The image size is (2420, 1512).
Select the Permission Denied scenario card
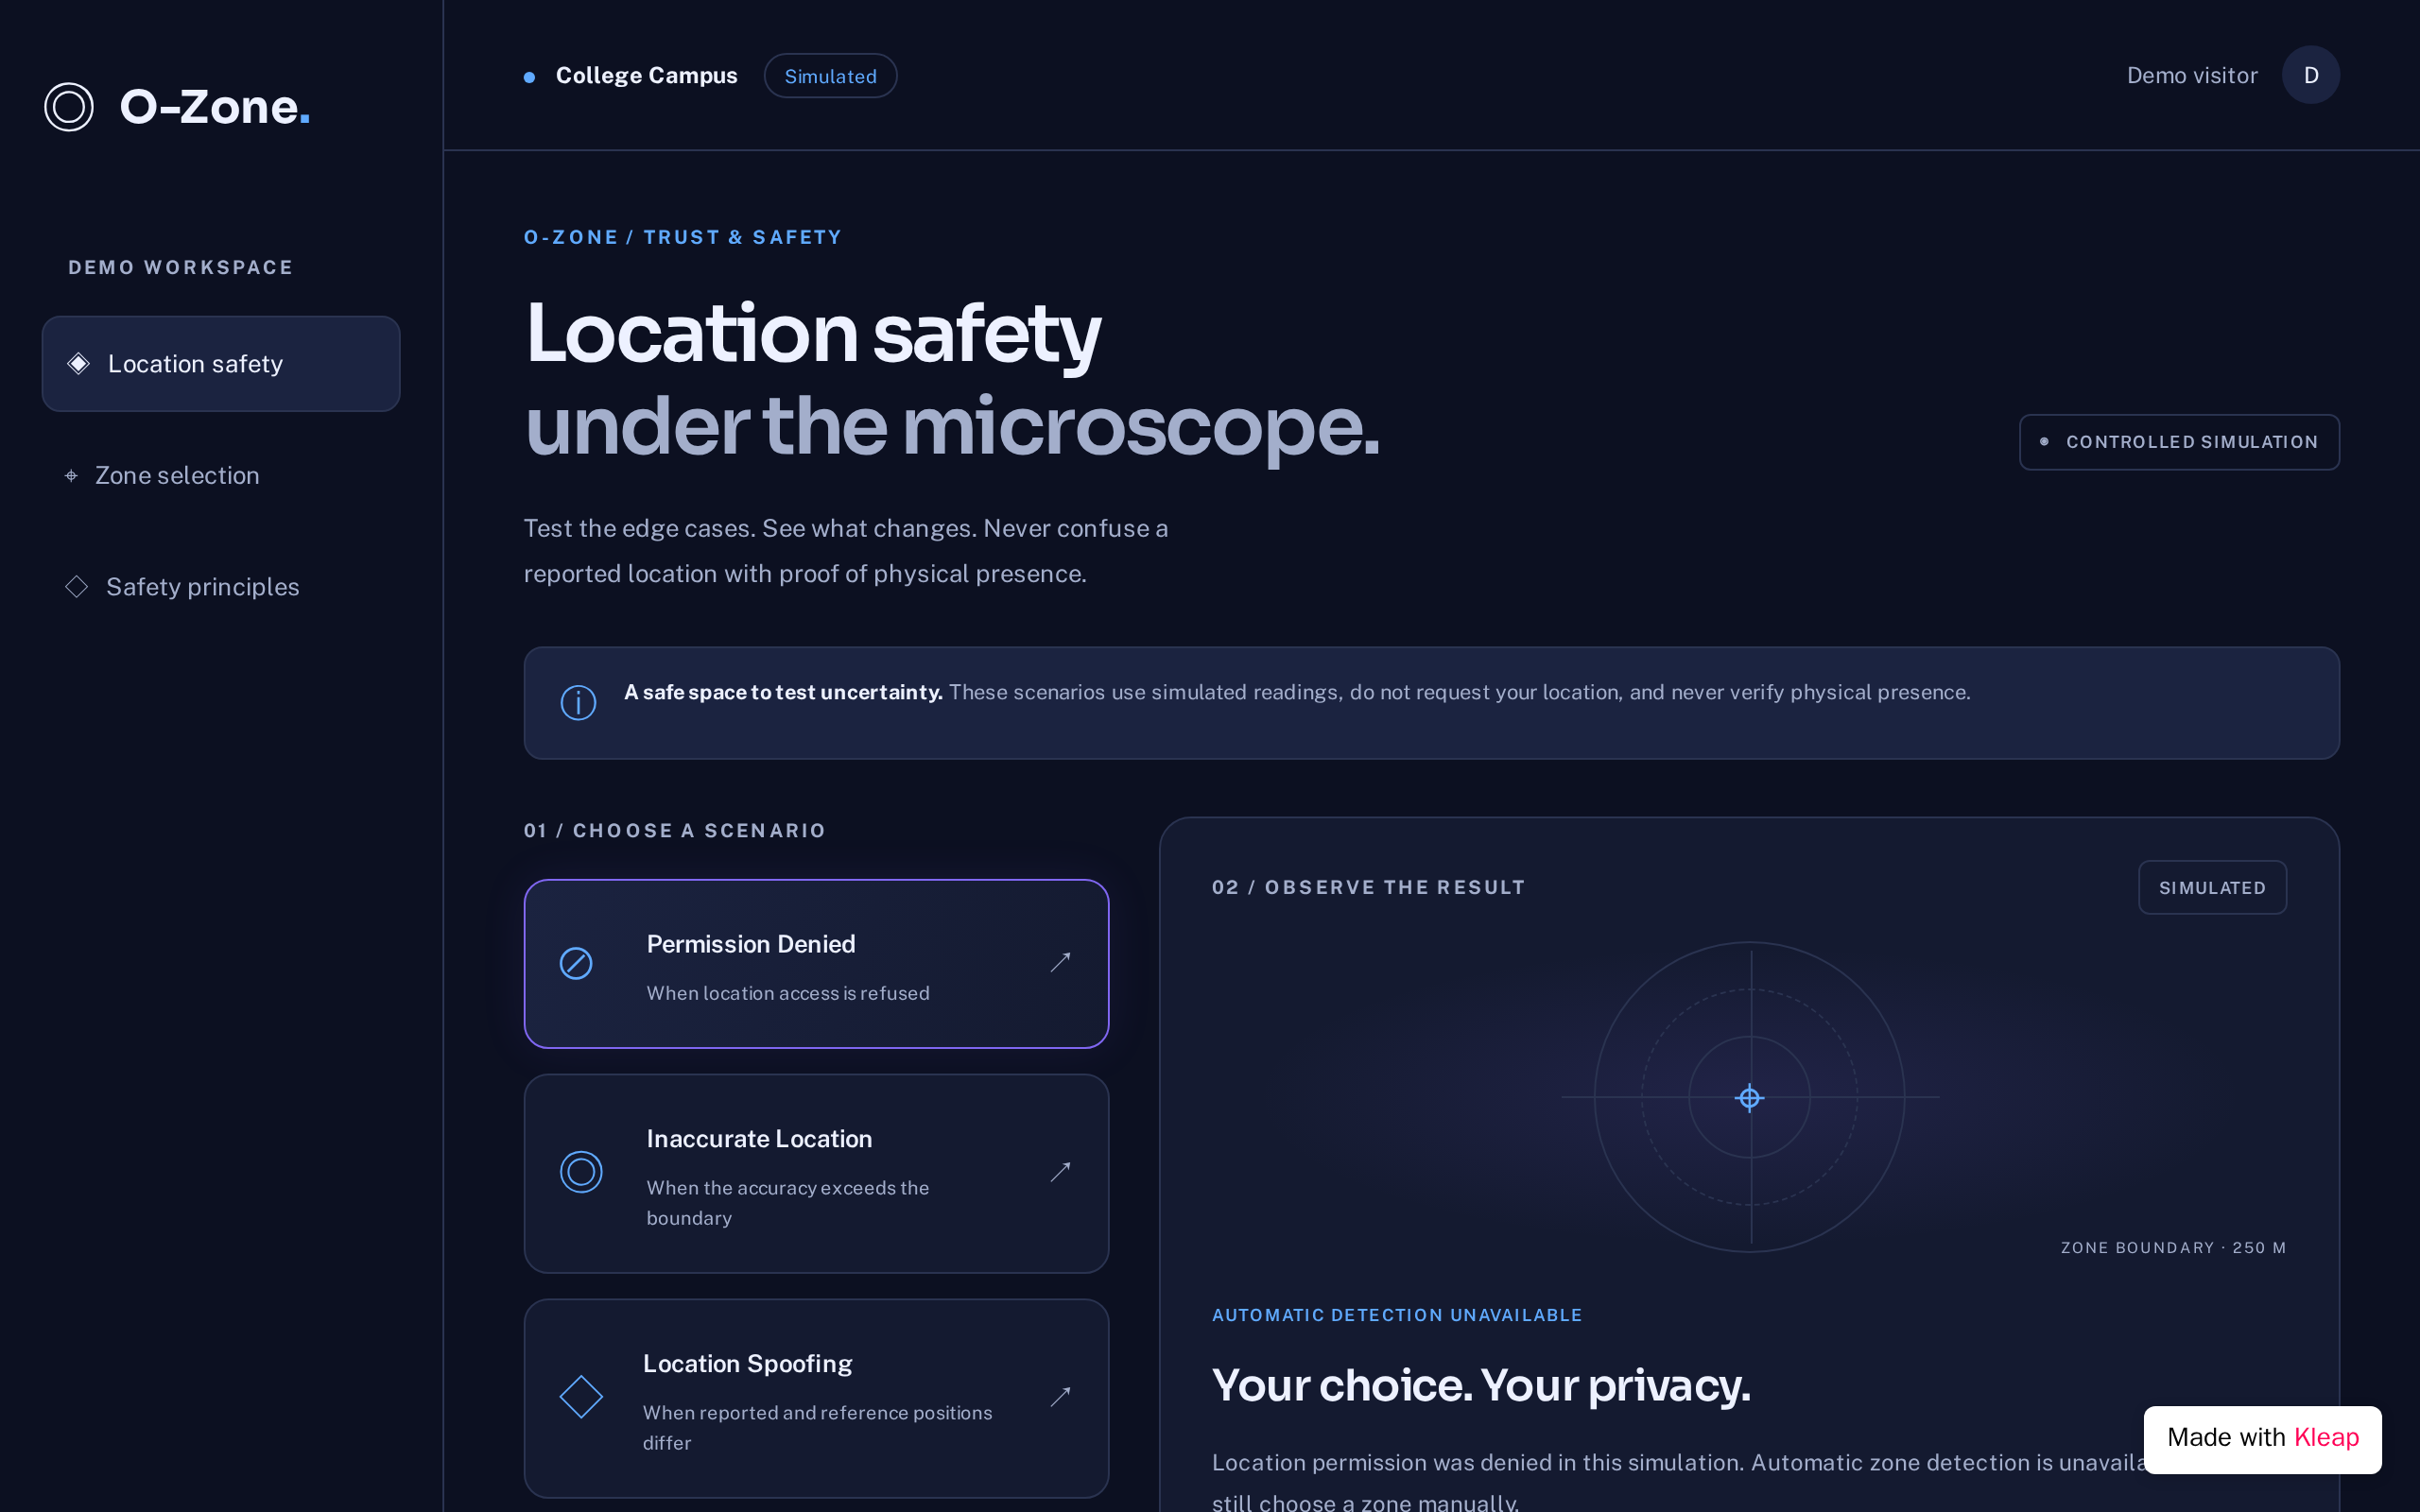coord(816,964)
